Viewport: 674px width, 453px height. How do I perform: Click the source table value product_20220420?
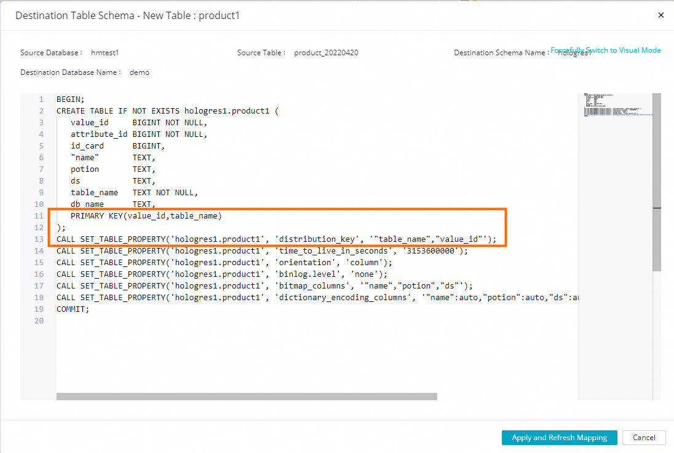point(326,53)
